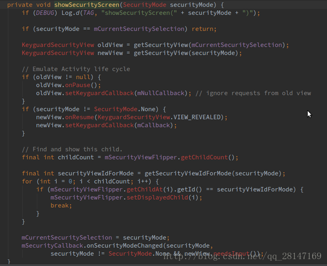Click the 'void' return type keyword
This screenshot has width=327, height=266.
(43, 5)
